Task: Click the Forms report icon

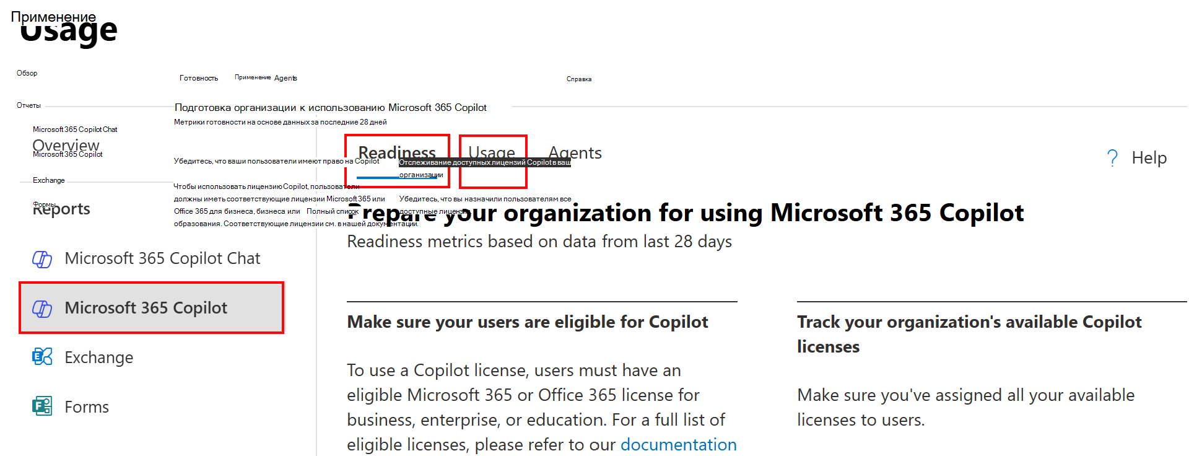Action: coord(42,406)
